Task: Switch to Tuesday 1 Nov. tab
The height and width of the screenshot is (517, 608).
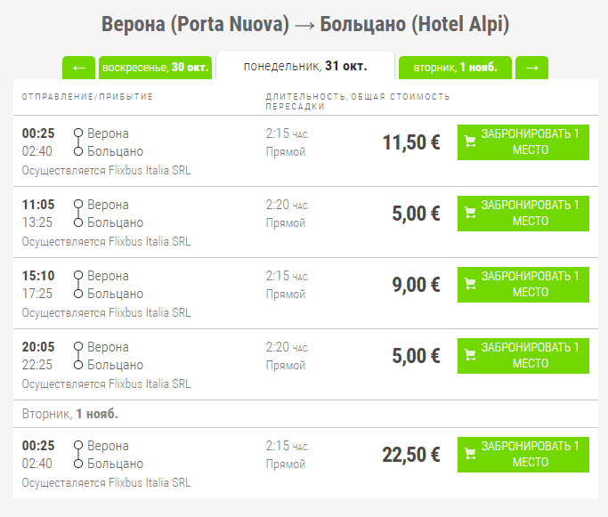Action: pyautogui.click(x=455, y=68)
